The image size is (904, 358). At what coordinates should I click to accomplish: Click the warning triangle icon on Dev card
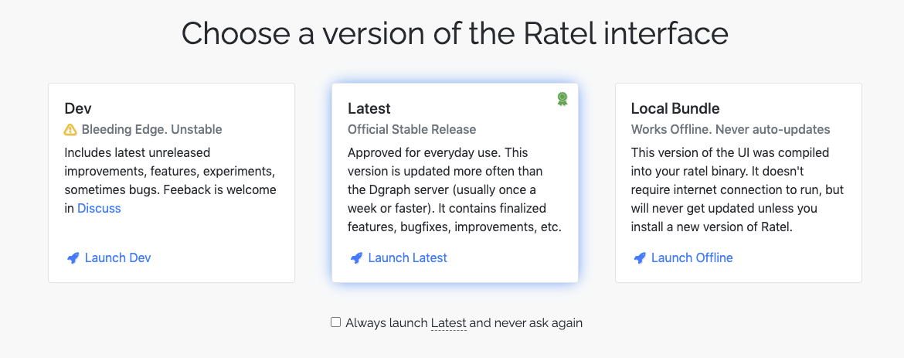70,130
